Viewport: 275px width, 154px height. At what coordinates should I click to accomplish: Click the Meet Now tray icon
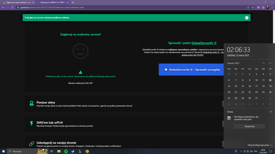[244, 151]
